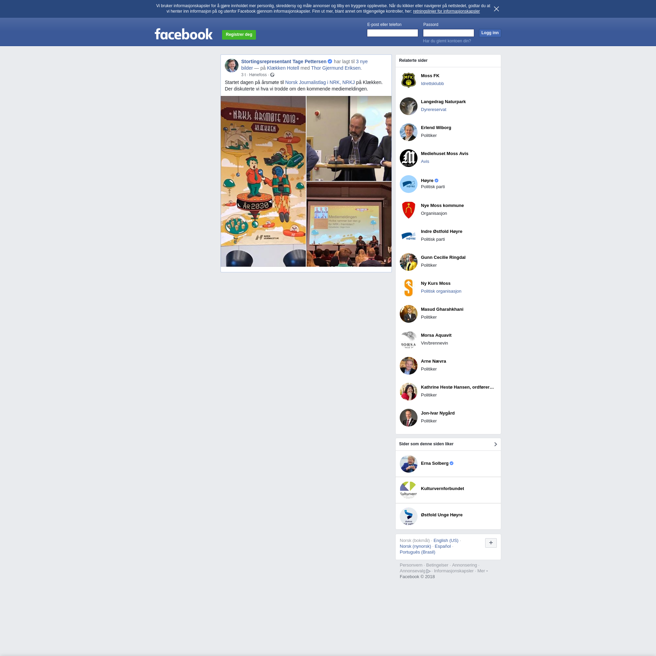
Task: Click Kathrine Hestø Hansen's avatar
Action: click(x=408, y=392)
